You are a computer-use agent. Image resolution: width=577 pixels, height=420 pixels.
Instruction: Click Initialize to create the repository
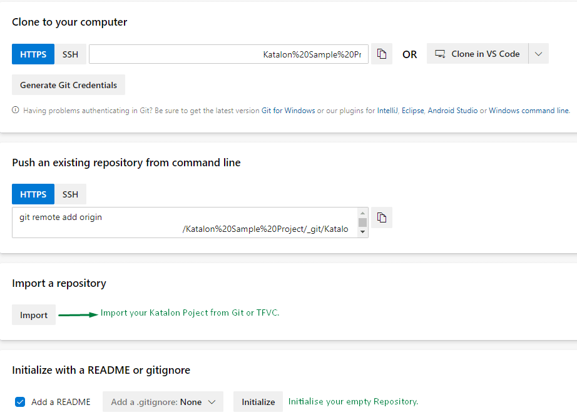[258, 402]
